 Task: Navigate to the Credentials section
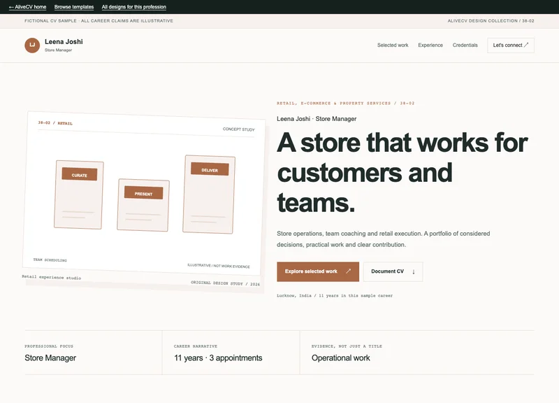coord(465,45)
